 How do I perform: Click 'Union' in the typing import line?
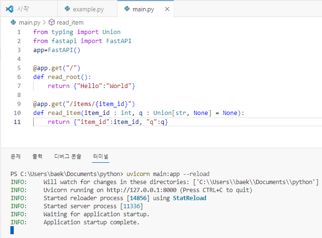[x=111, y=32]
